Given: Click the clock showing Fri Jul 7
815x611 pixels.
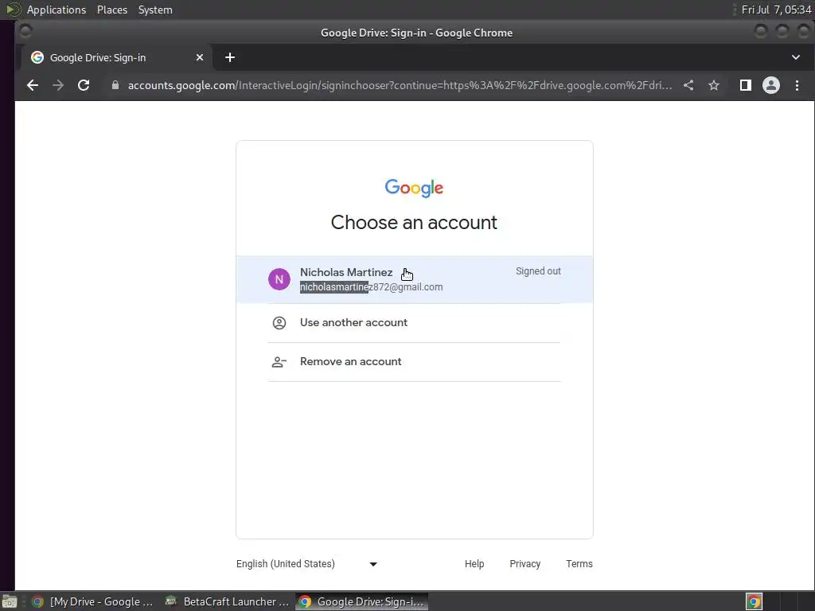Looking at the screenshot, I should (776, 10).
